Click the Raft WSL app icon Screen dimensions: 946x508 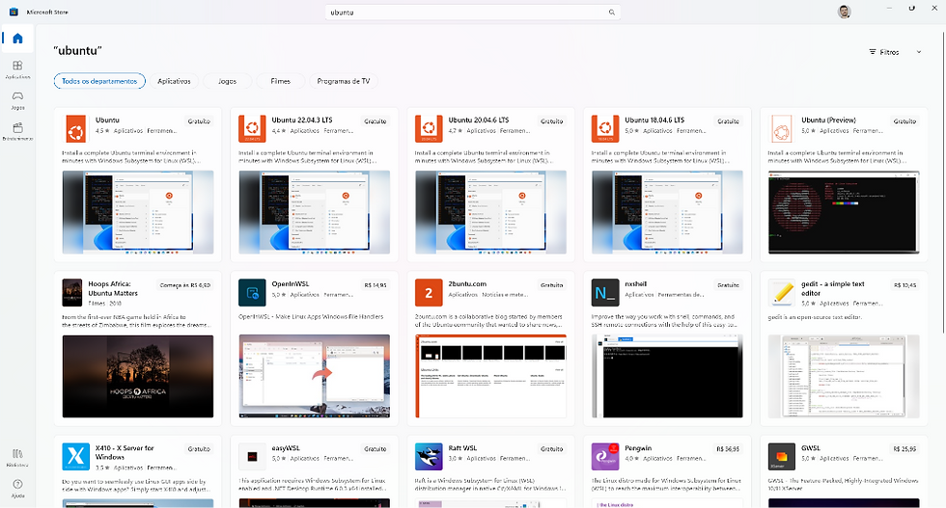429,457
